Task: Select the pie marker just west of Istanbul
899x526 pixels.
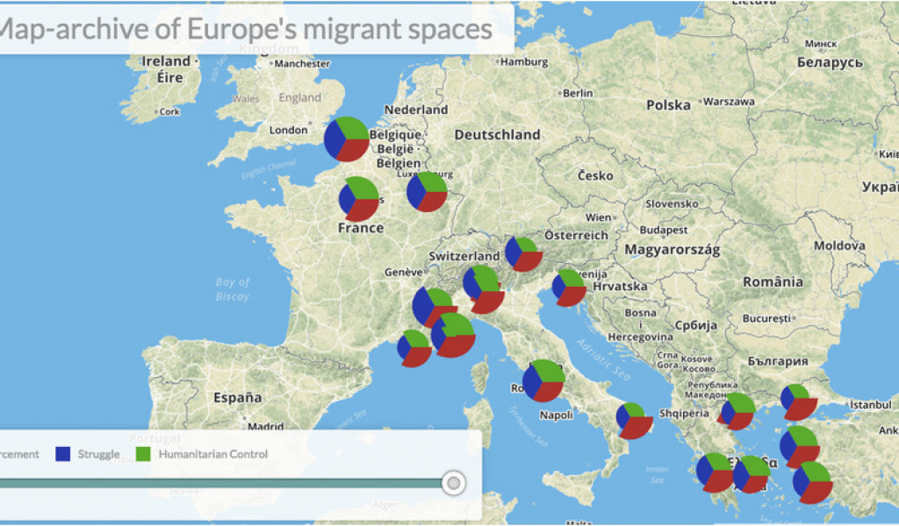Action: (799, 402)
